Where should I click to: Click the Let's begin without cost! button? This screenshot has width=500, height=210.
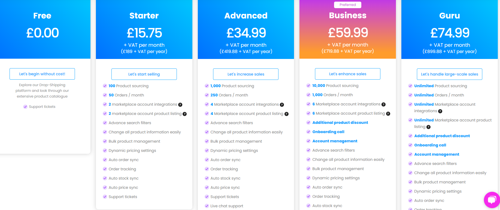[x=42, y=74]
